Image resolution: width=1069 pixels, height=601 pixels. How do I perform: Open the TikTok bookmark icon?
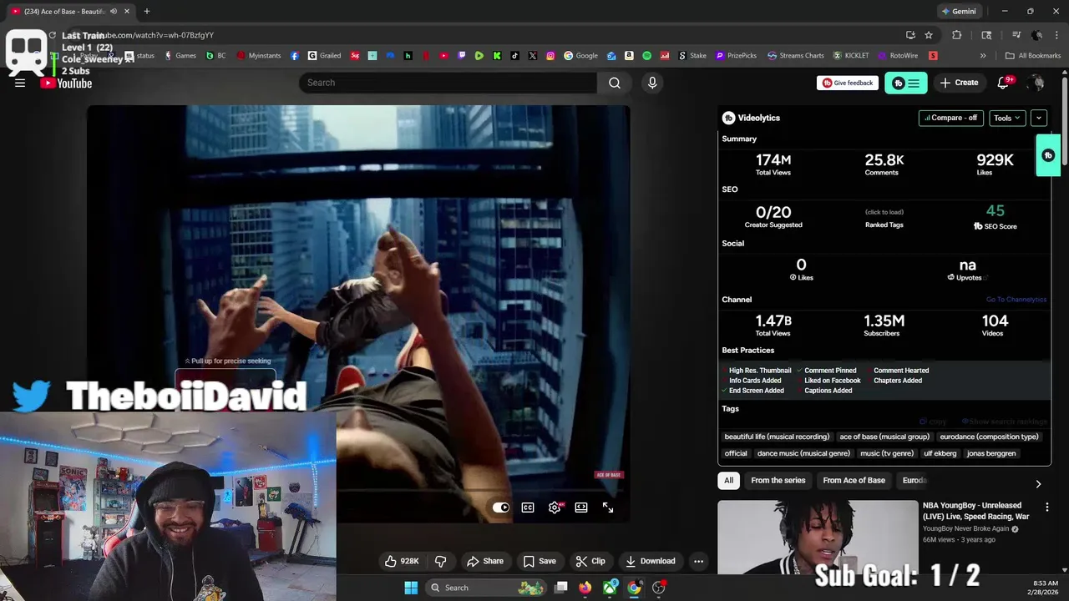[x=514, y=56]
